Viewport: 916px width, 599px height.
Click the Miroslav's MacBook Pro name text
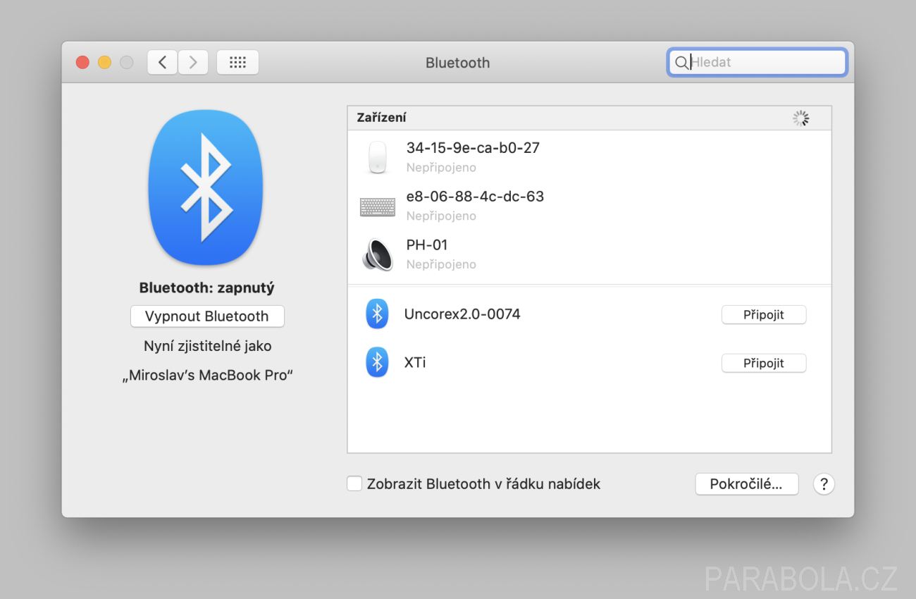207,376
